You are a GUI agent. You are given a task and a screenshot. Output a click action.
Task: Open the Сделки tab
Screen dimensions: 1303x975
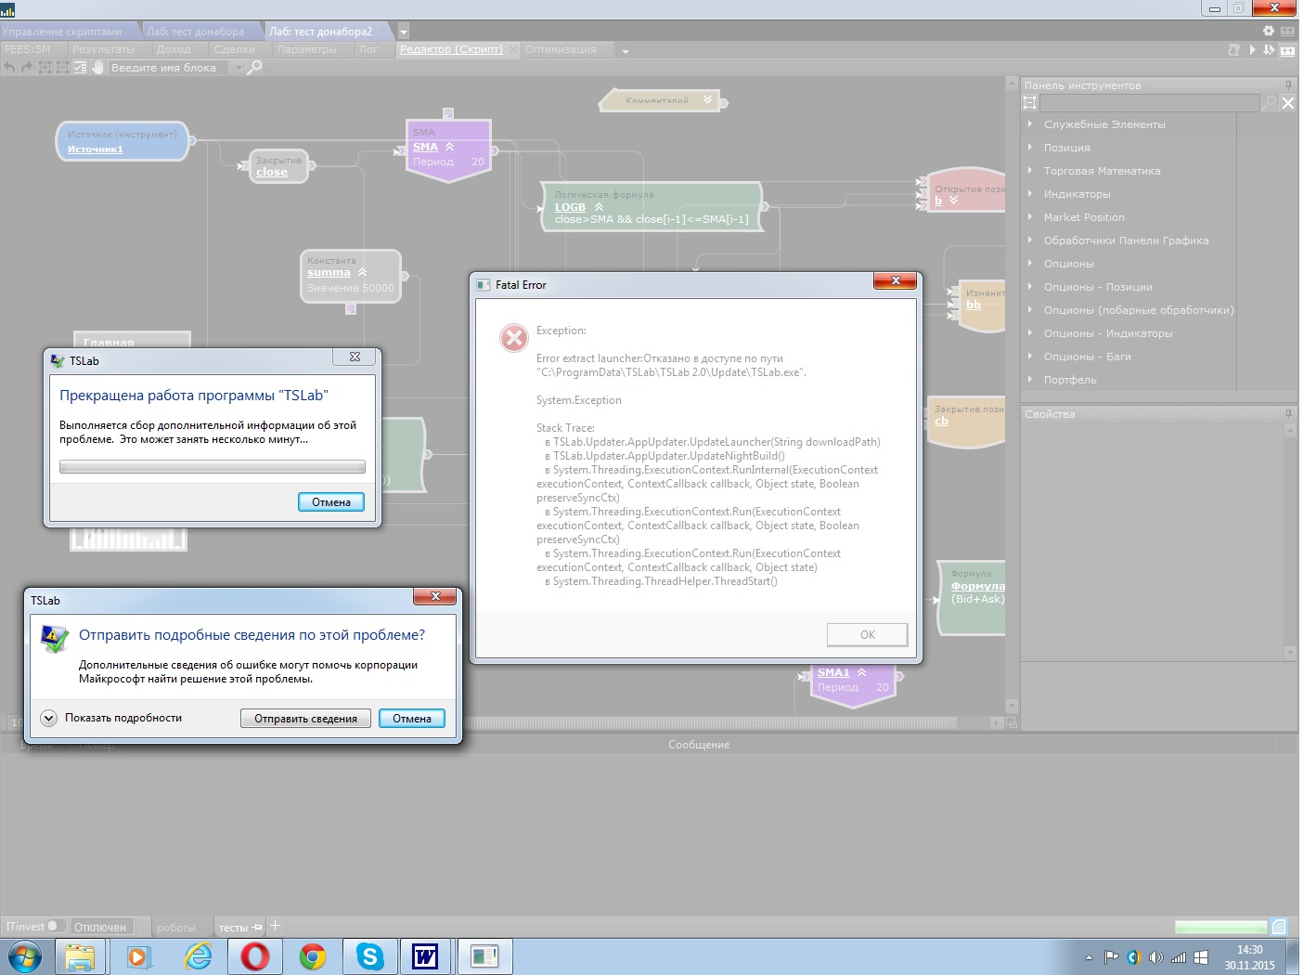[234, 49]
